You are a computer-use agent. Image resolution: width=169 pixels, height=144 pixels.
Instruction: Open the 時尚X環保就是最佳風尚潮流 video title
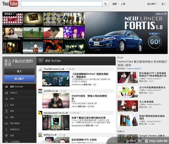[152, 117]
